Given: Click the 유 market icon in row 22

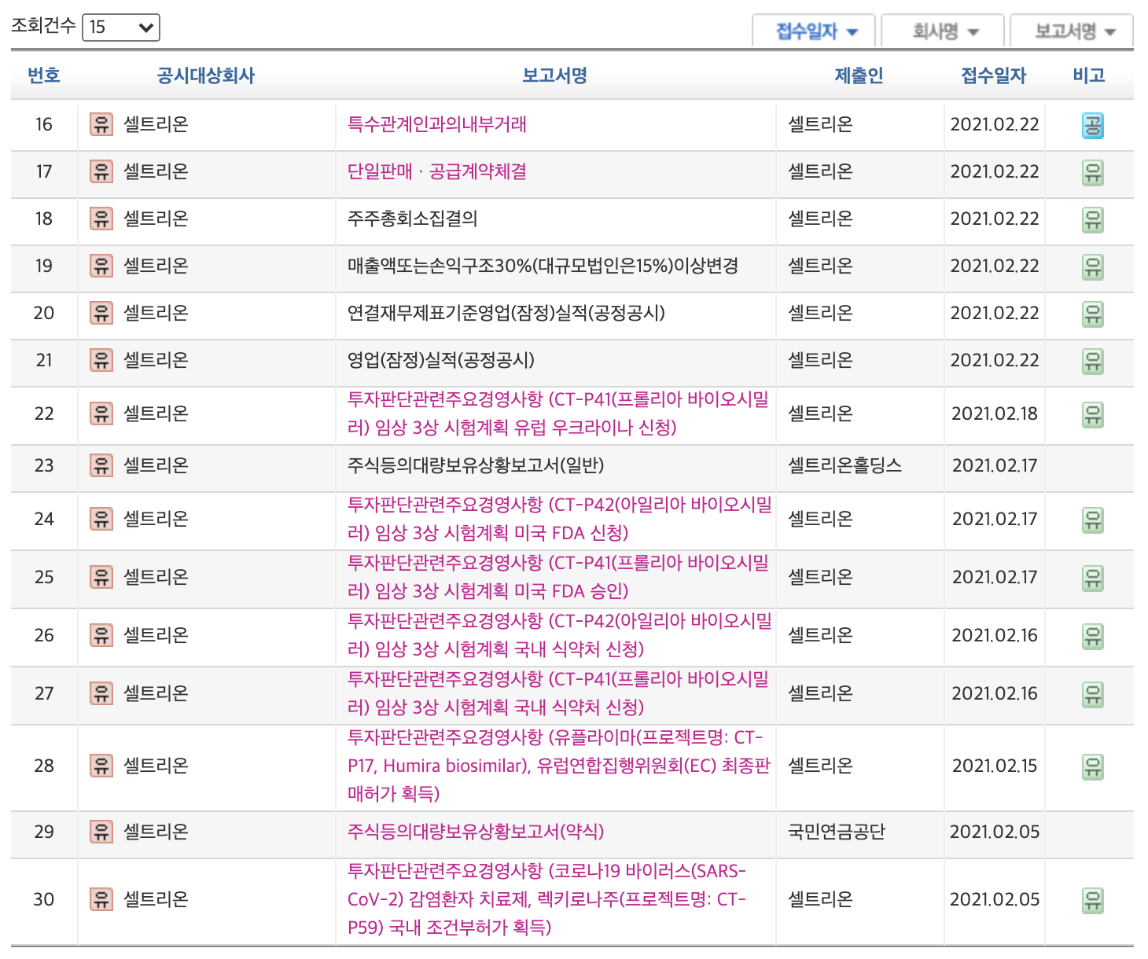Looking at the screenshot, I should (101, 413).
